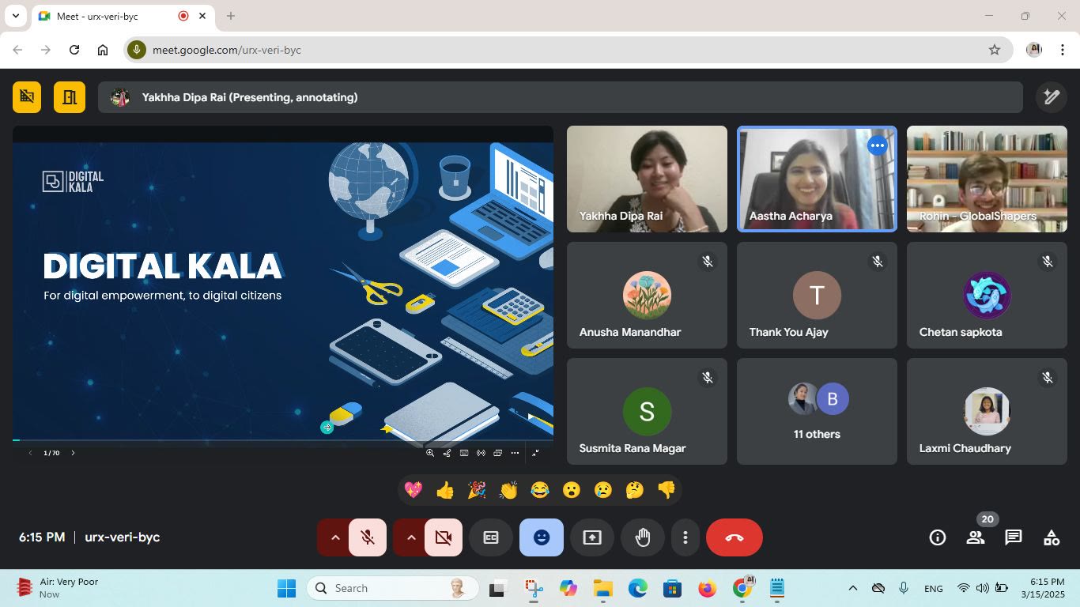Send the surprised face reaction
Screen dimensions: 1080x607
pyautogui.click(x=572, y=490)
